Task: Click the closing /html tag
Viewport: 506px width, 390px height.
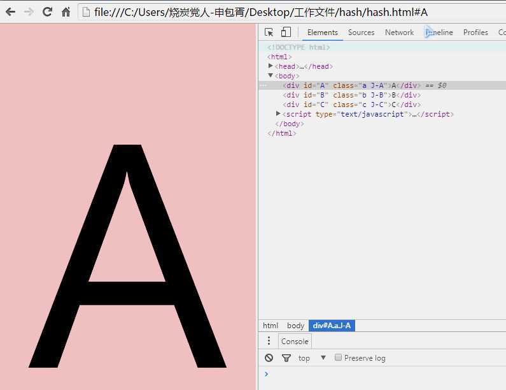Action: pyautogui.click(x=282, y=133)
